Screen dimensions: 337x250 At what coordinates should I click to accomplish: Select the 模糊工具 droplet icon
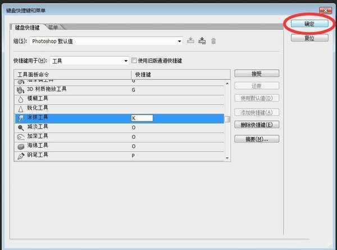click(21, 99)
